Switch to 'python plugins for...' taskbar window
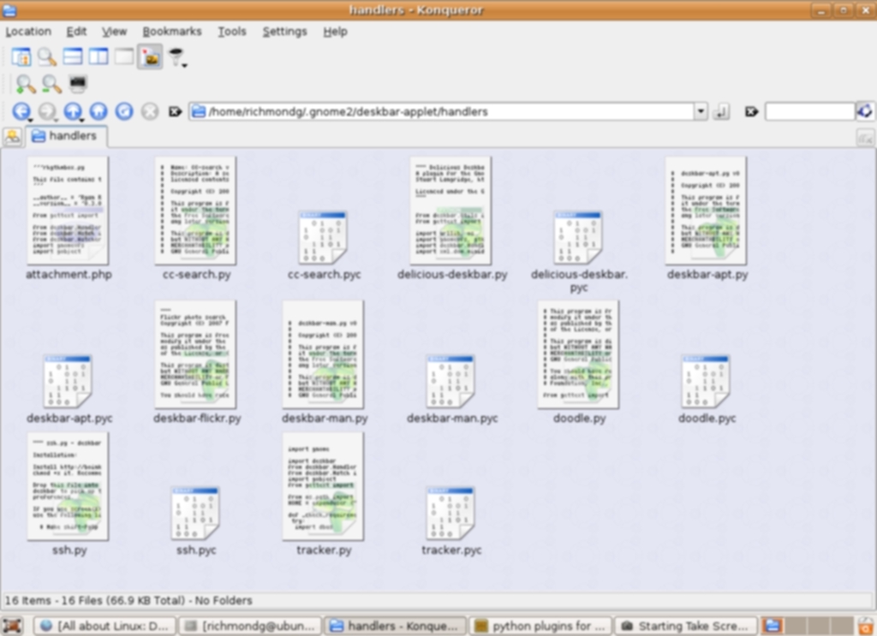877x636 pixels. click(x=540, y=626)
